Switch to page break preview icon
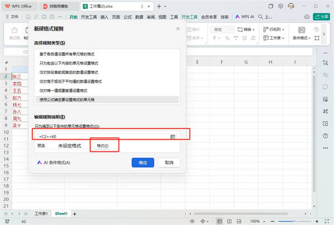334x225 pixels. coord(239,221)
